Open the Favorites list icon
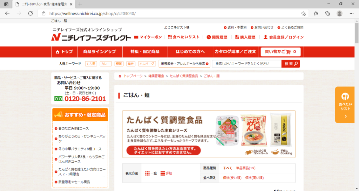Image resolution: width=359 pixels, height=191 pixels. click(316, 14)
